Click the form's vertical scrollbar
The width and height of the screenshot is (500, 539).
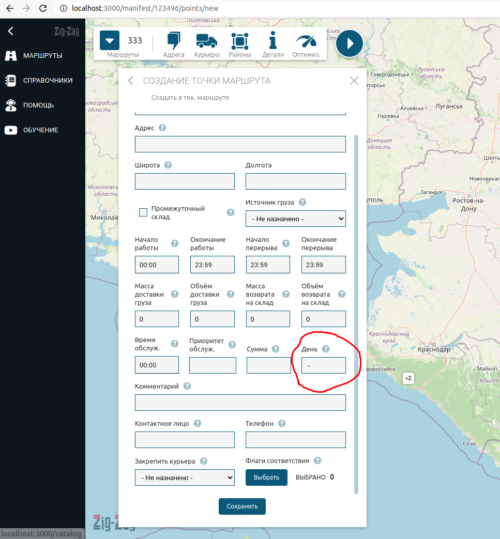tap(356, 310)
